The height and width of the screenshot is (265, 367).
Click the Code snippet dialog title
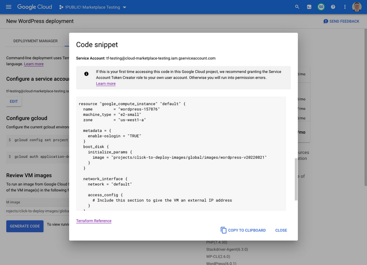pyautogui.click(x=97, y=45)
